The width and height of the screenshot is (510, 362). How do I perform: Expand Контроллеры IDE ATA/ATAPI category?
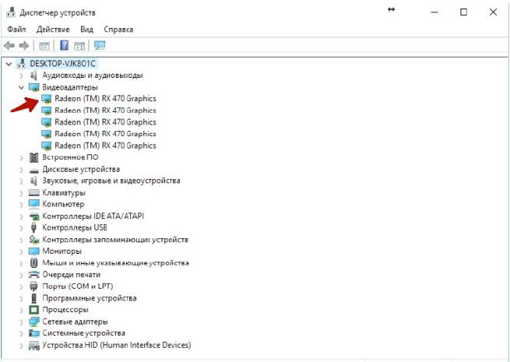coord(22,216)
